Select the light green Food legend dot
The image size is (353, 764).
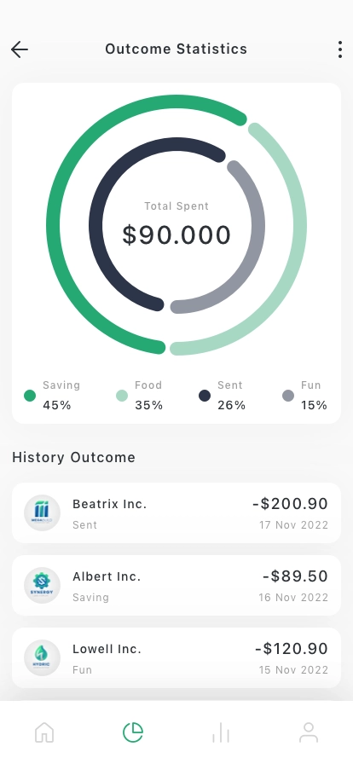coord(122,396)
